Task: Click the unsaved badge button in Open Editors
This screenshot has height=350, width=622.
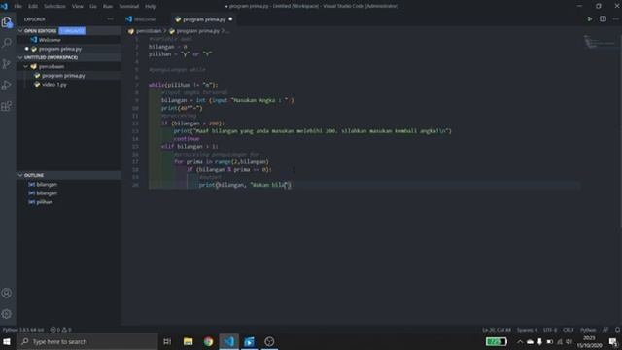Action: (x=72, y=30)
